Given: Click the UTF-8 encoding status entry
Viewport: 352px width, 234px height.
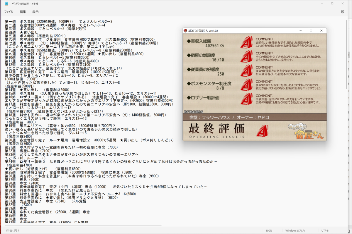Looking at the screenshot, I should pyautogui.click(x=325, y=231).
